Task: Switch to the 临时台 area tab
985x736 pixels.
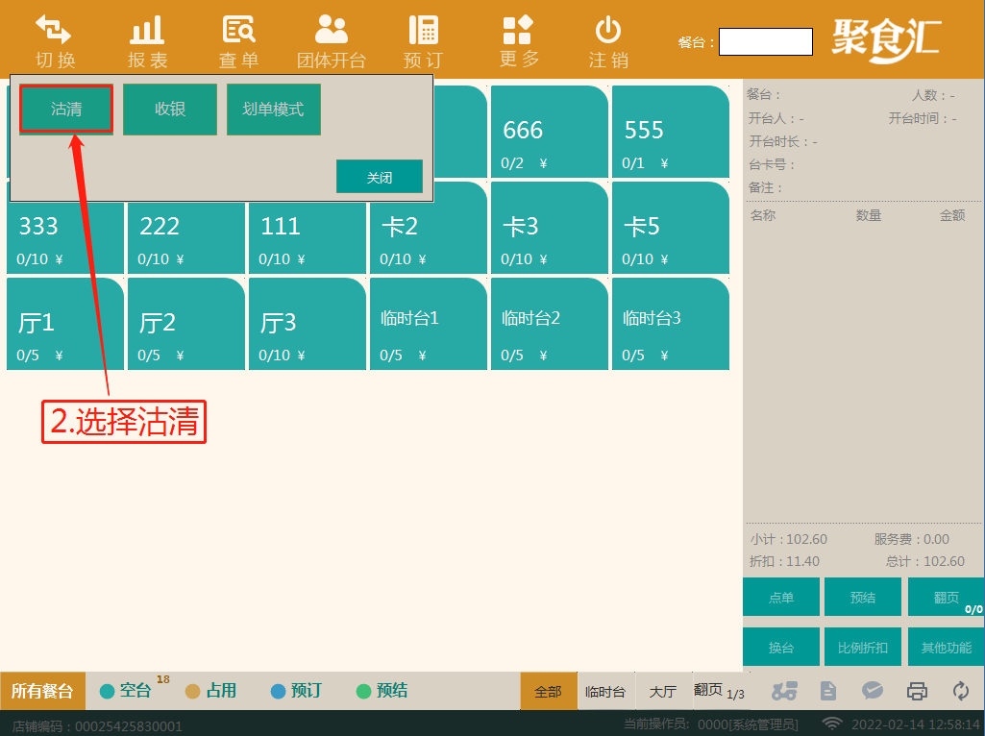Action: [605, 692]
